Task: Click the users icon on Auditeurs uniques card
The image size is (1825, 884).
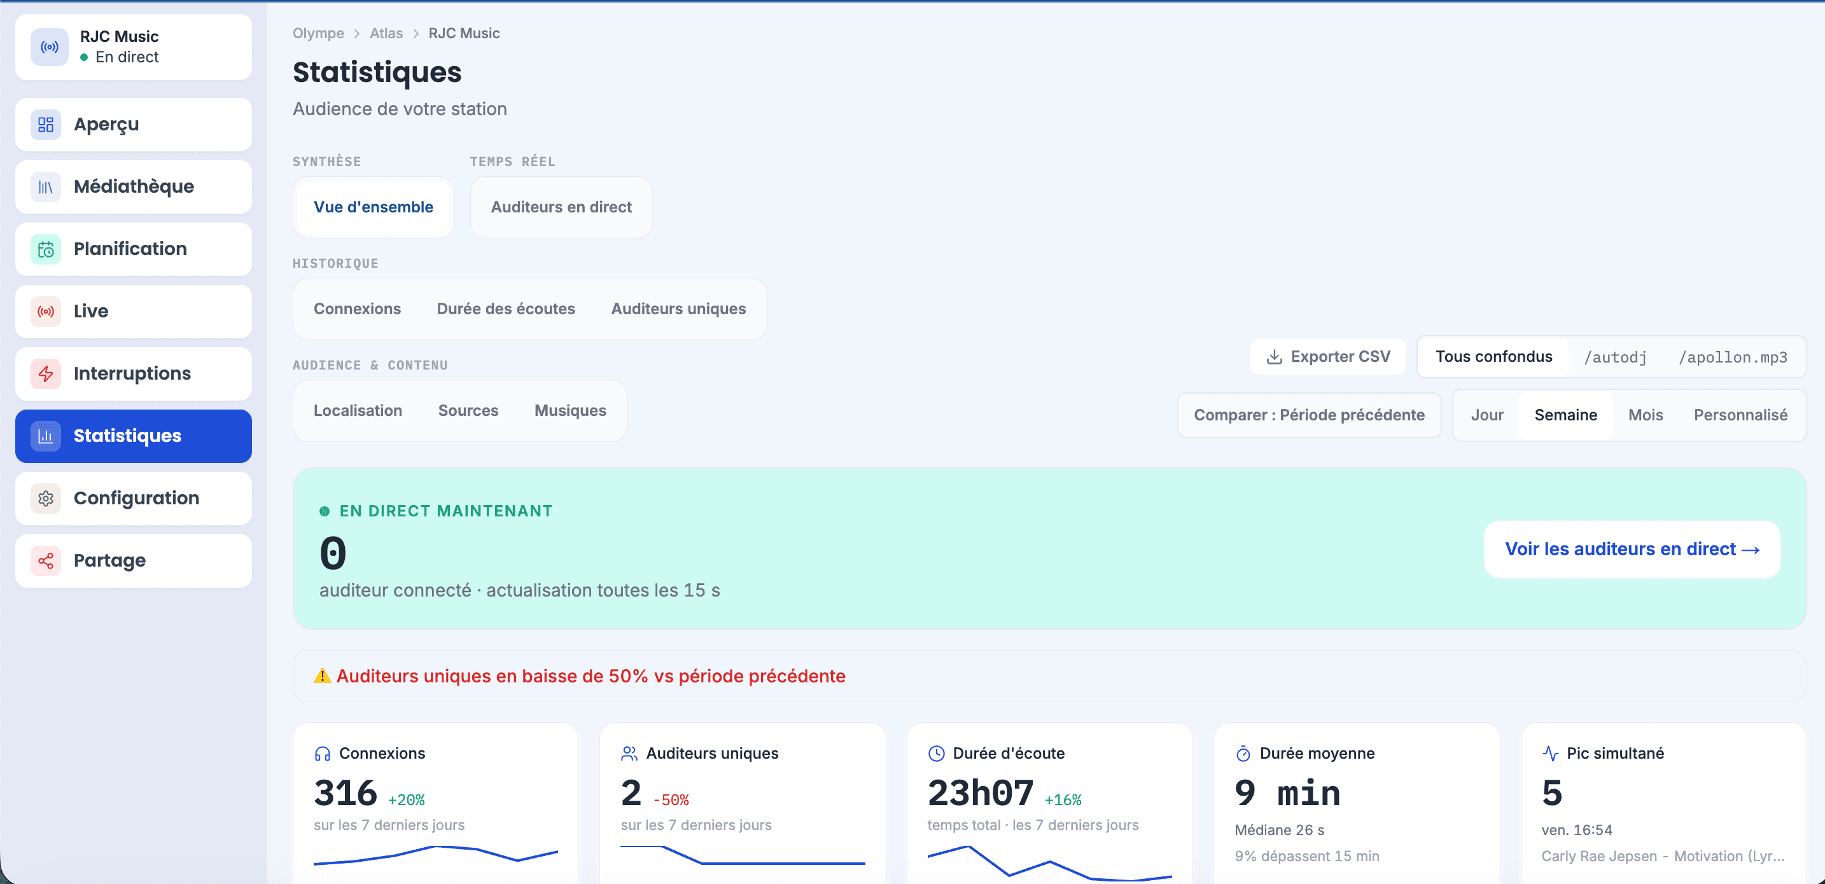Action: (629, 754)
